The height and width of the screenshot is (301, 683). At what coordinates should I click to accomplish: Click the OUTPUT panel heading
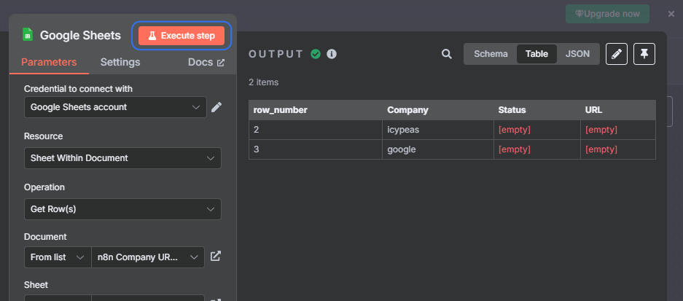point(276,54)
